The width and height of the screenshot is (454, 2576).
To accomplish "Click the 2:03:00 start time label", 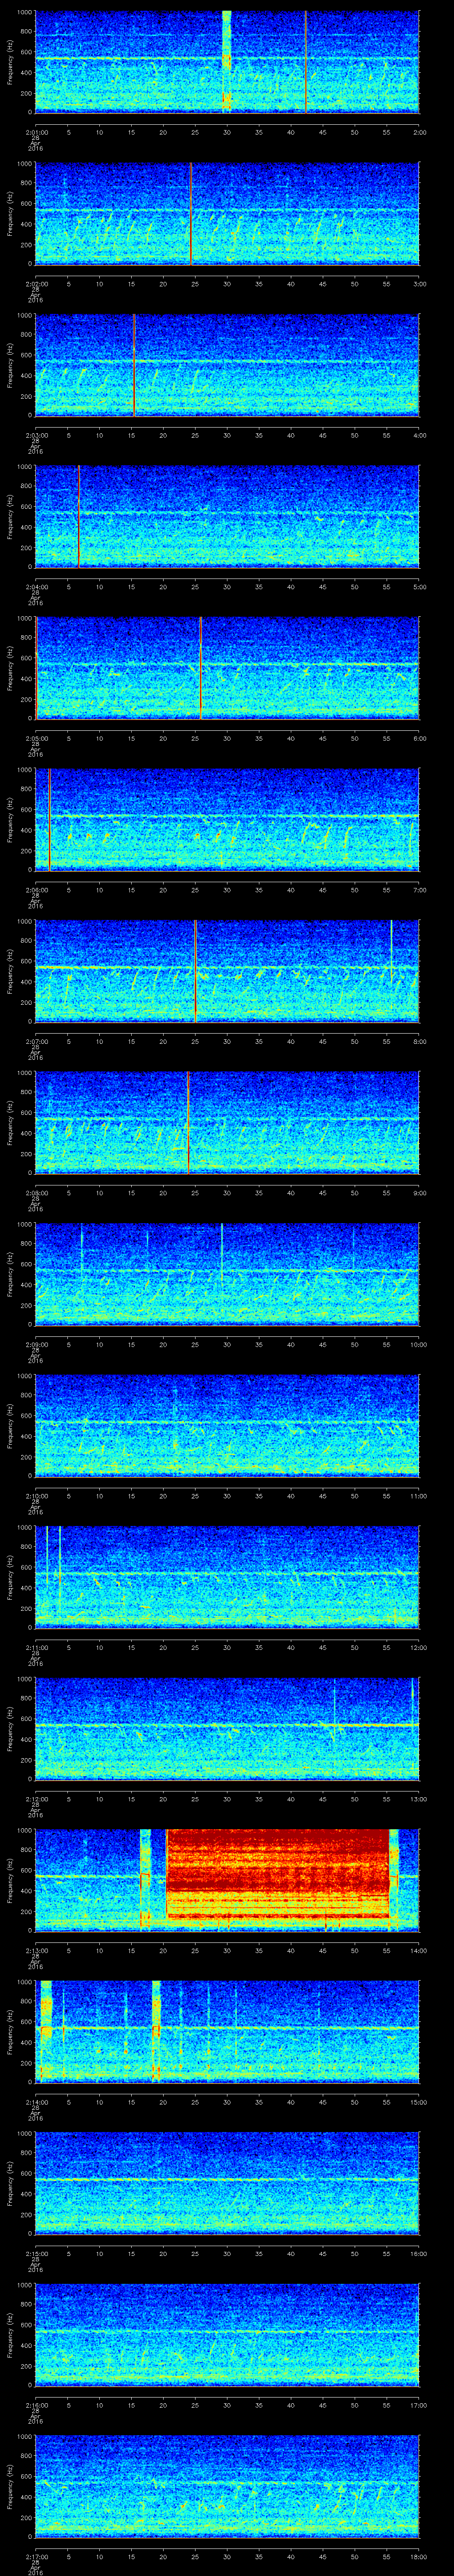I will click(36, 434).
